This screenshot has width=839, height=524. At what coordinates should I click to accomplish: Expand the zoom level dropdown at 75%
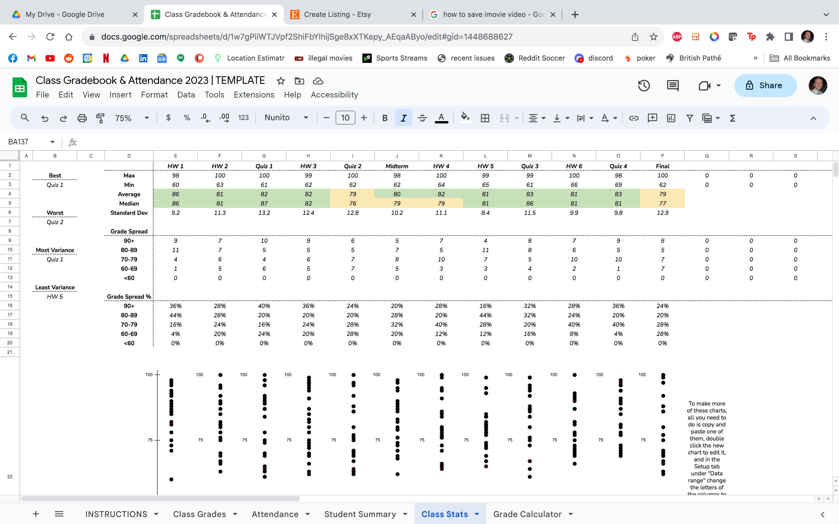click(x=146, y=118)
